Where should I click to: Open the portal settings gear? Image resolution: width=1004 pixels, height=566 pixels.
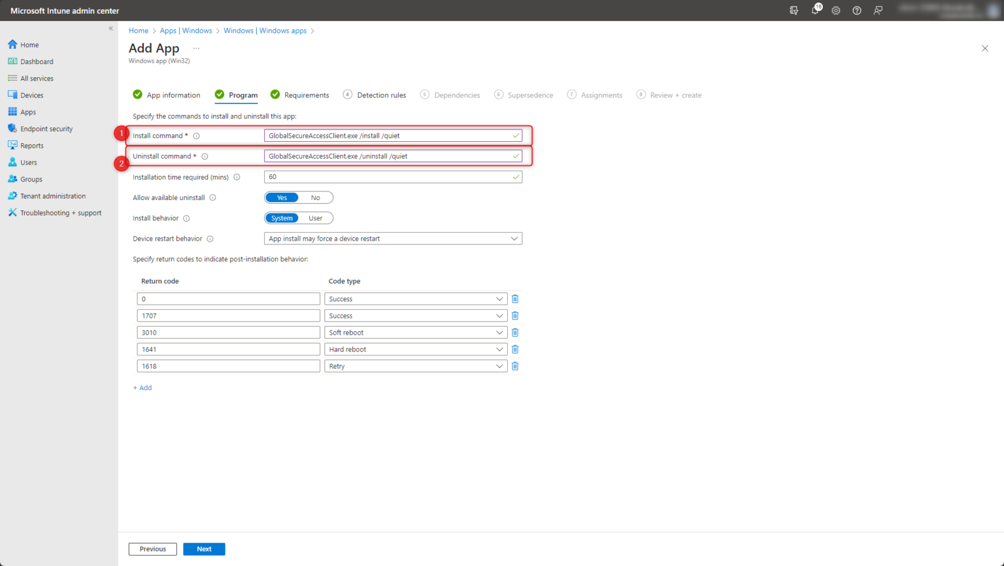pyautogui.click(x=835, y=10)
